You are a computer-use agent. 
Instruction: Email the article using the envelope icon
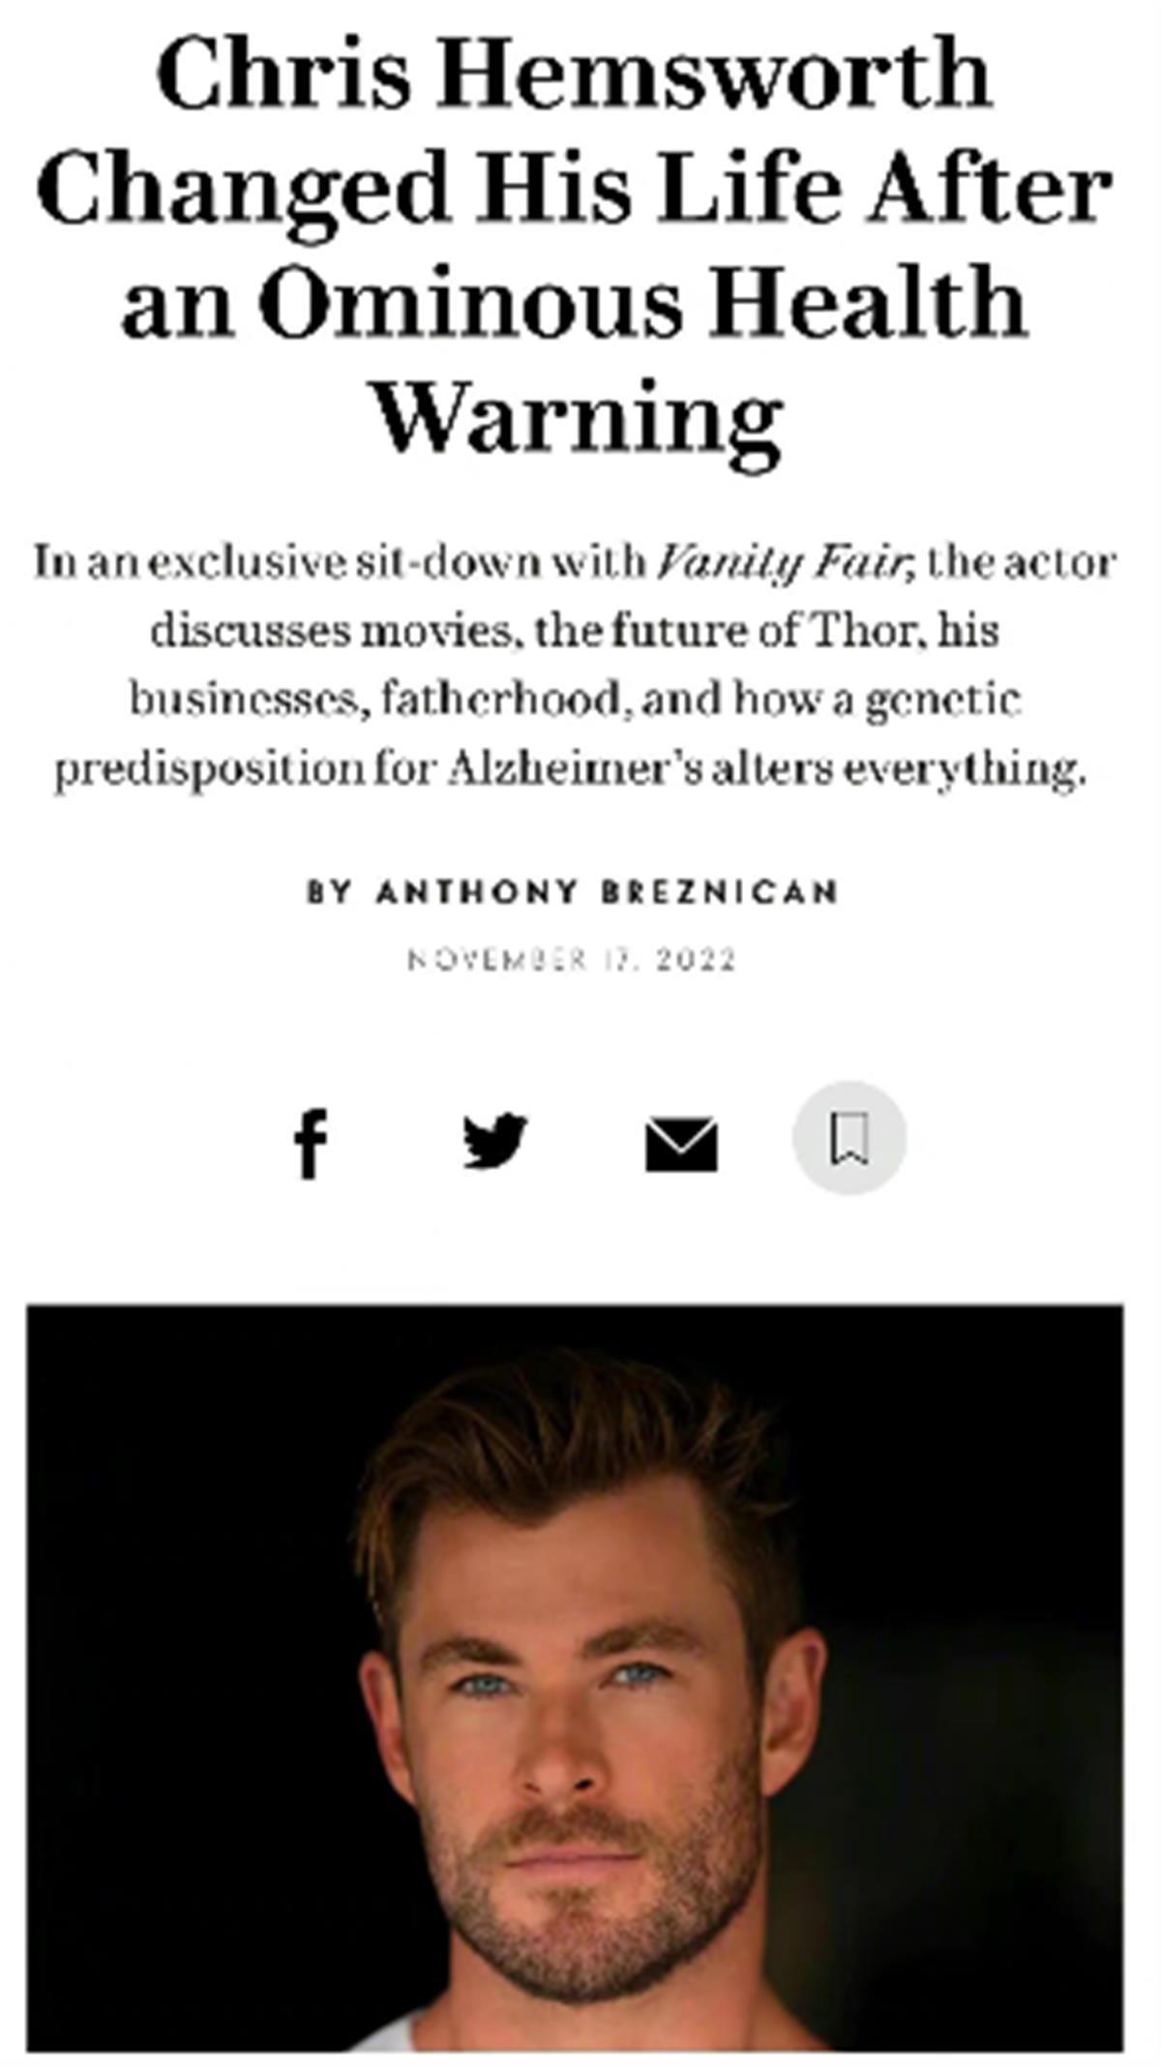pos(681,1144)
